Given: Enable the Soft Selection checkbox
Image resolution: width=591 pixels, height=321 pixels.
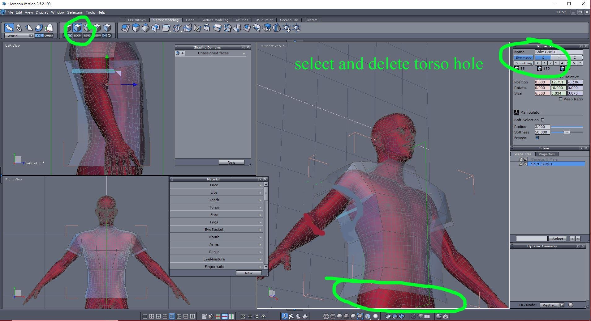Looking at the screenshot, I should pyautogui.click(x=543, y=120).
